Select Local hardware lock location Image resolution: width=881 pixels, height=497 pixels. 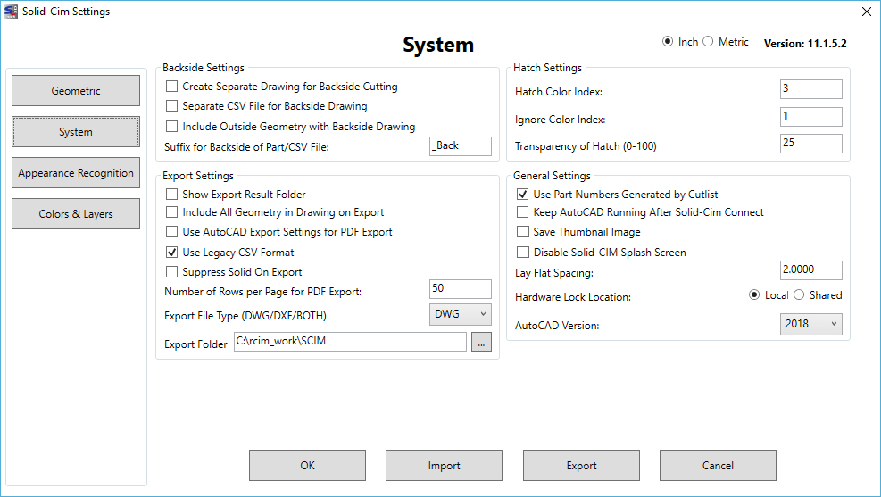point(754,294)
